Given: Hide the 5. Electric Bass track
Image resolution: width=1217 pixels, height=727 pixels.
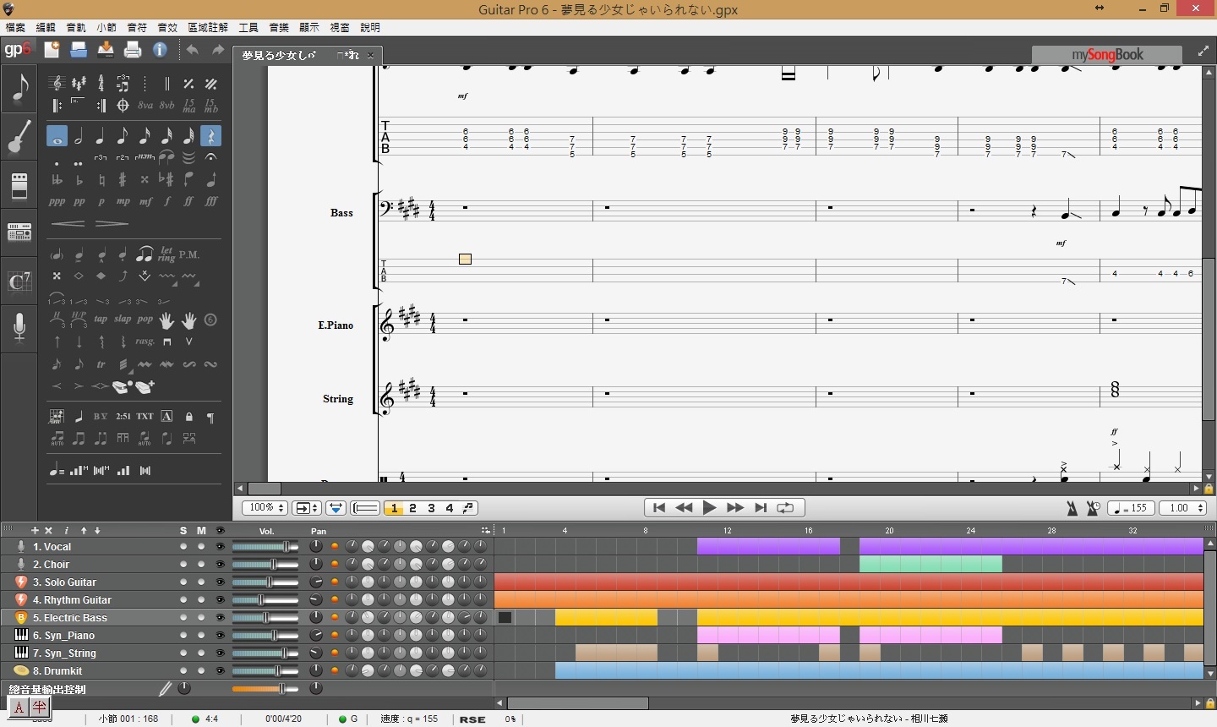Looking at the screenshot, I should pyautogui.click(x=220, y=617).
